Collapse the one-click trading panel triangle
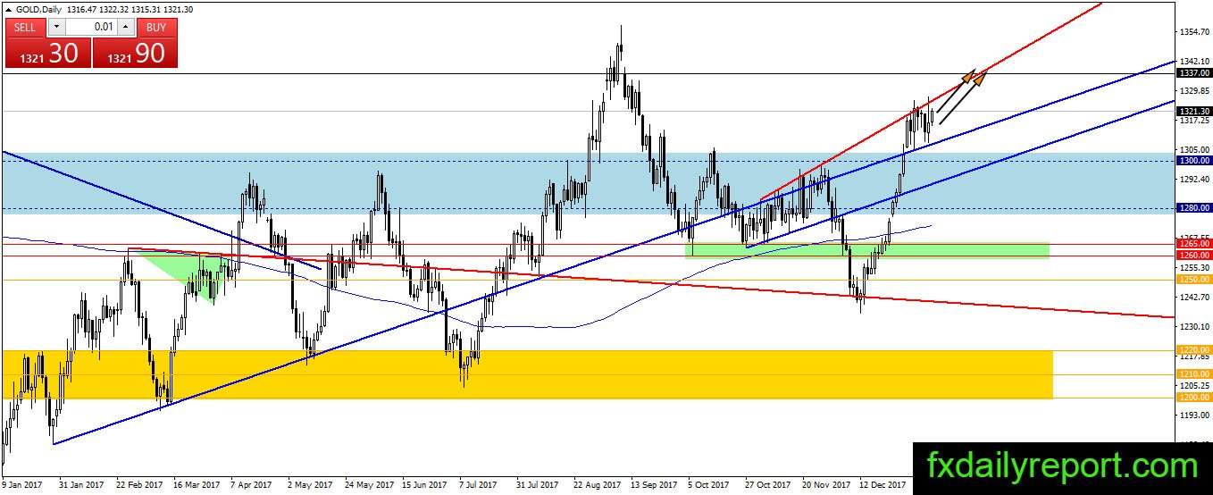 pyautogui.click(x=9, y=9)
